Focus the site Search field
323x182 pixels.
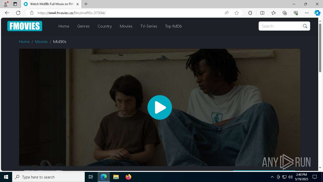point(280,26)
